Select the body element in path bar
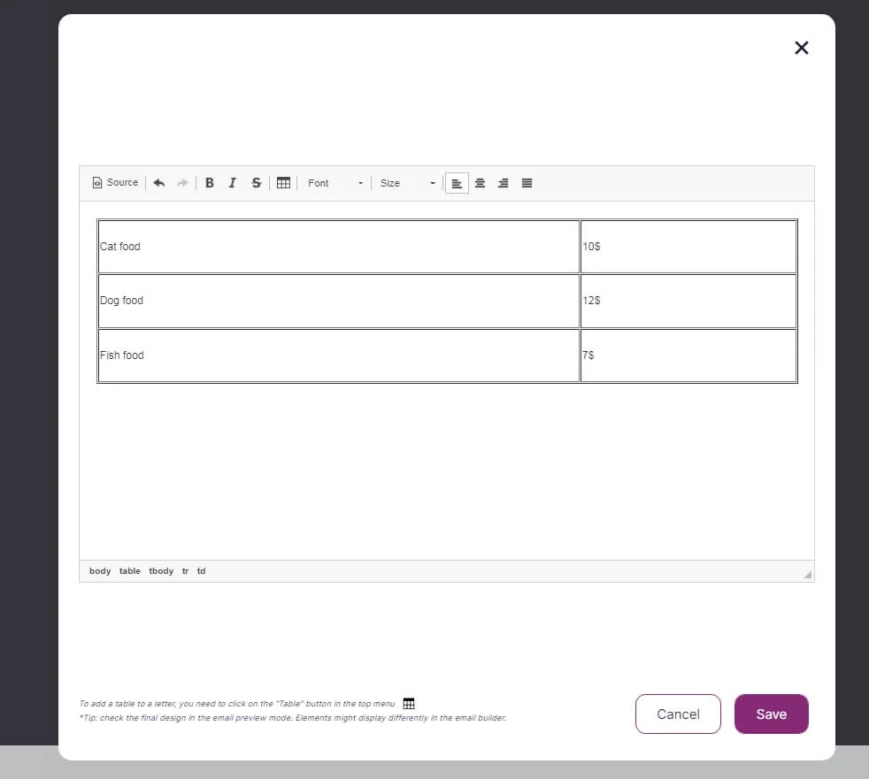 [x=100, y=571]
